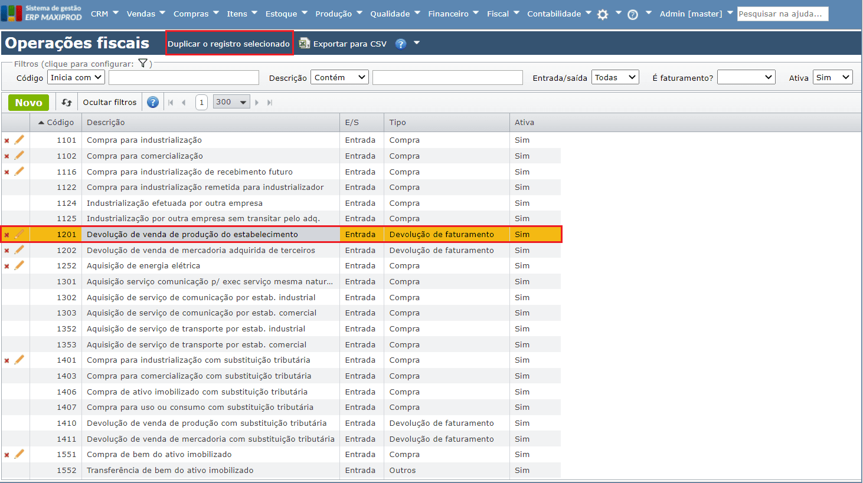
Task: Click the filter funnel configuration icon
Action: coord(143,63)
